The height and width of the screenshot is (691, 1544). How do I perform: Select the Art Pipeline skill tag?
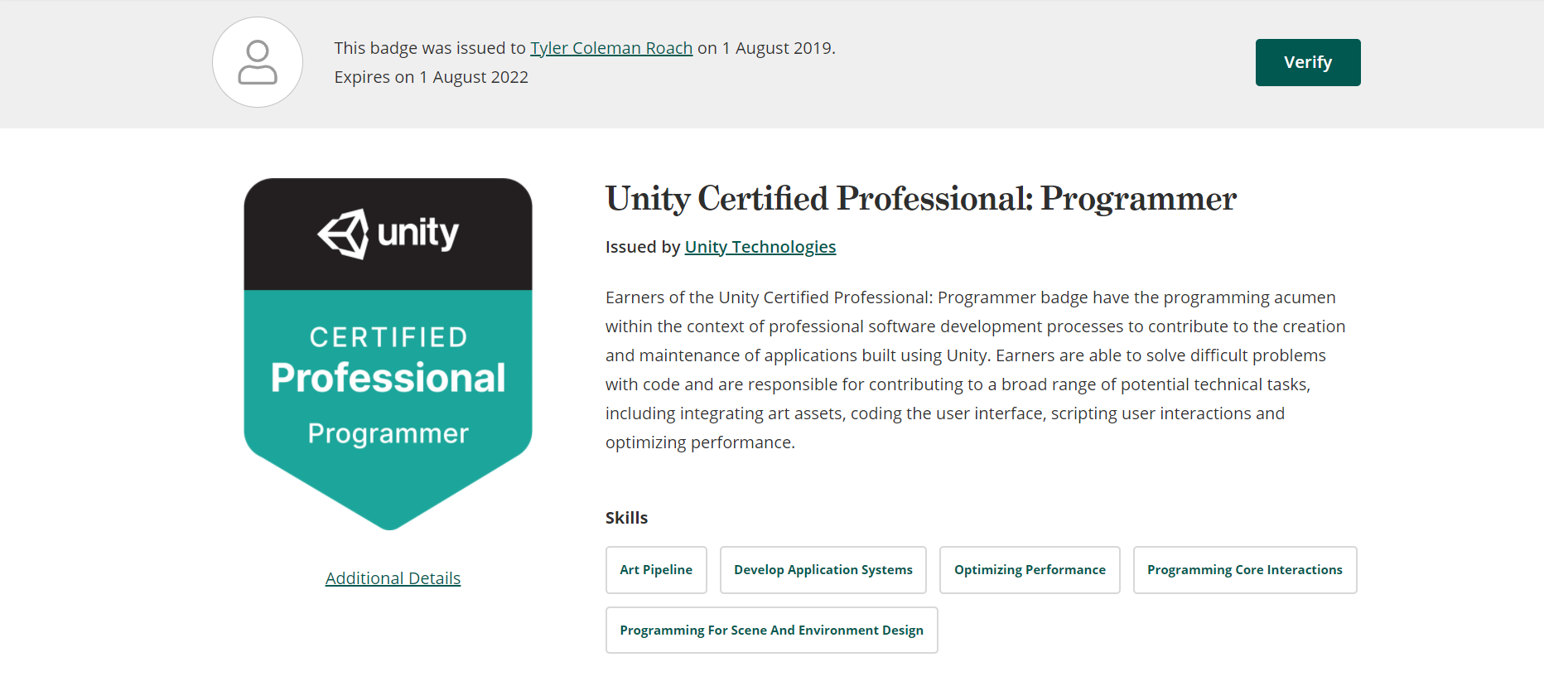[656, 570]
